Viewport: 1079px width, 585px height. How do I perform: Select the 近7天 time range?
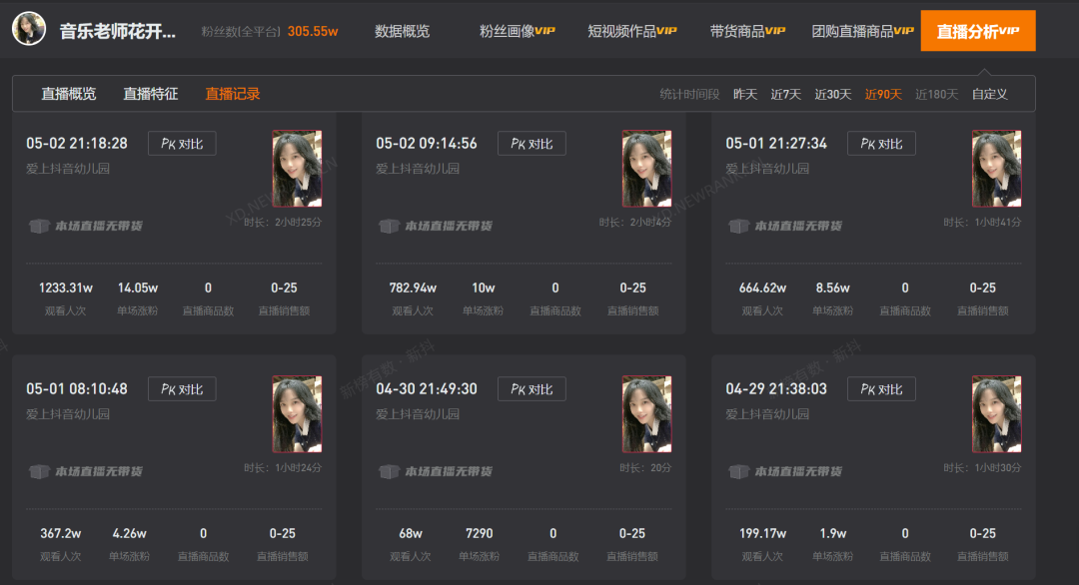click(785, 94)
